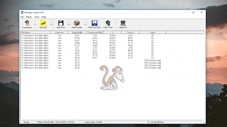This screenshot has width=227, height=127.
Task: Sort by % column header
Action: [113, 33]
